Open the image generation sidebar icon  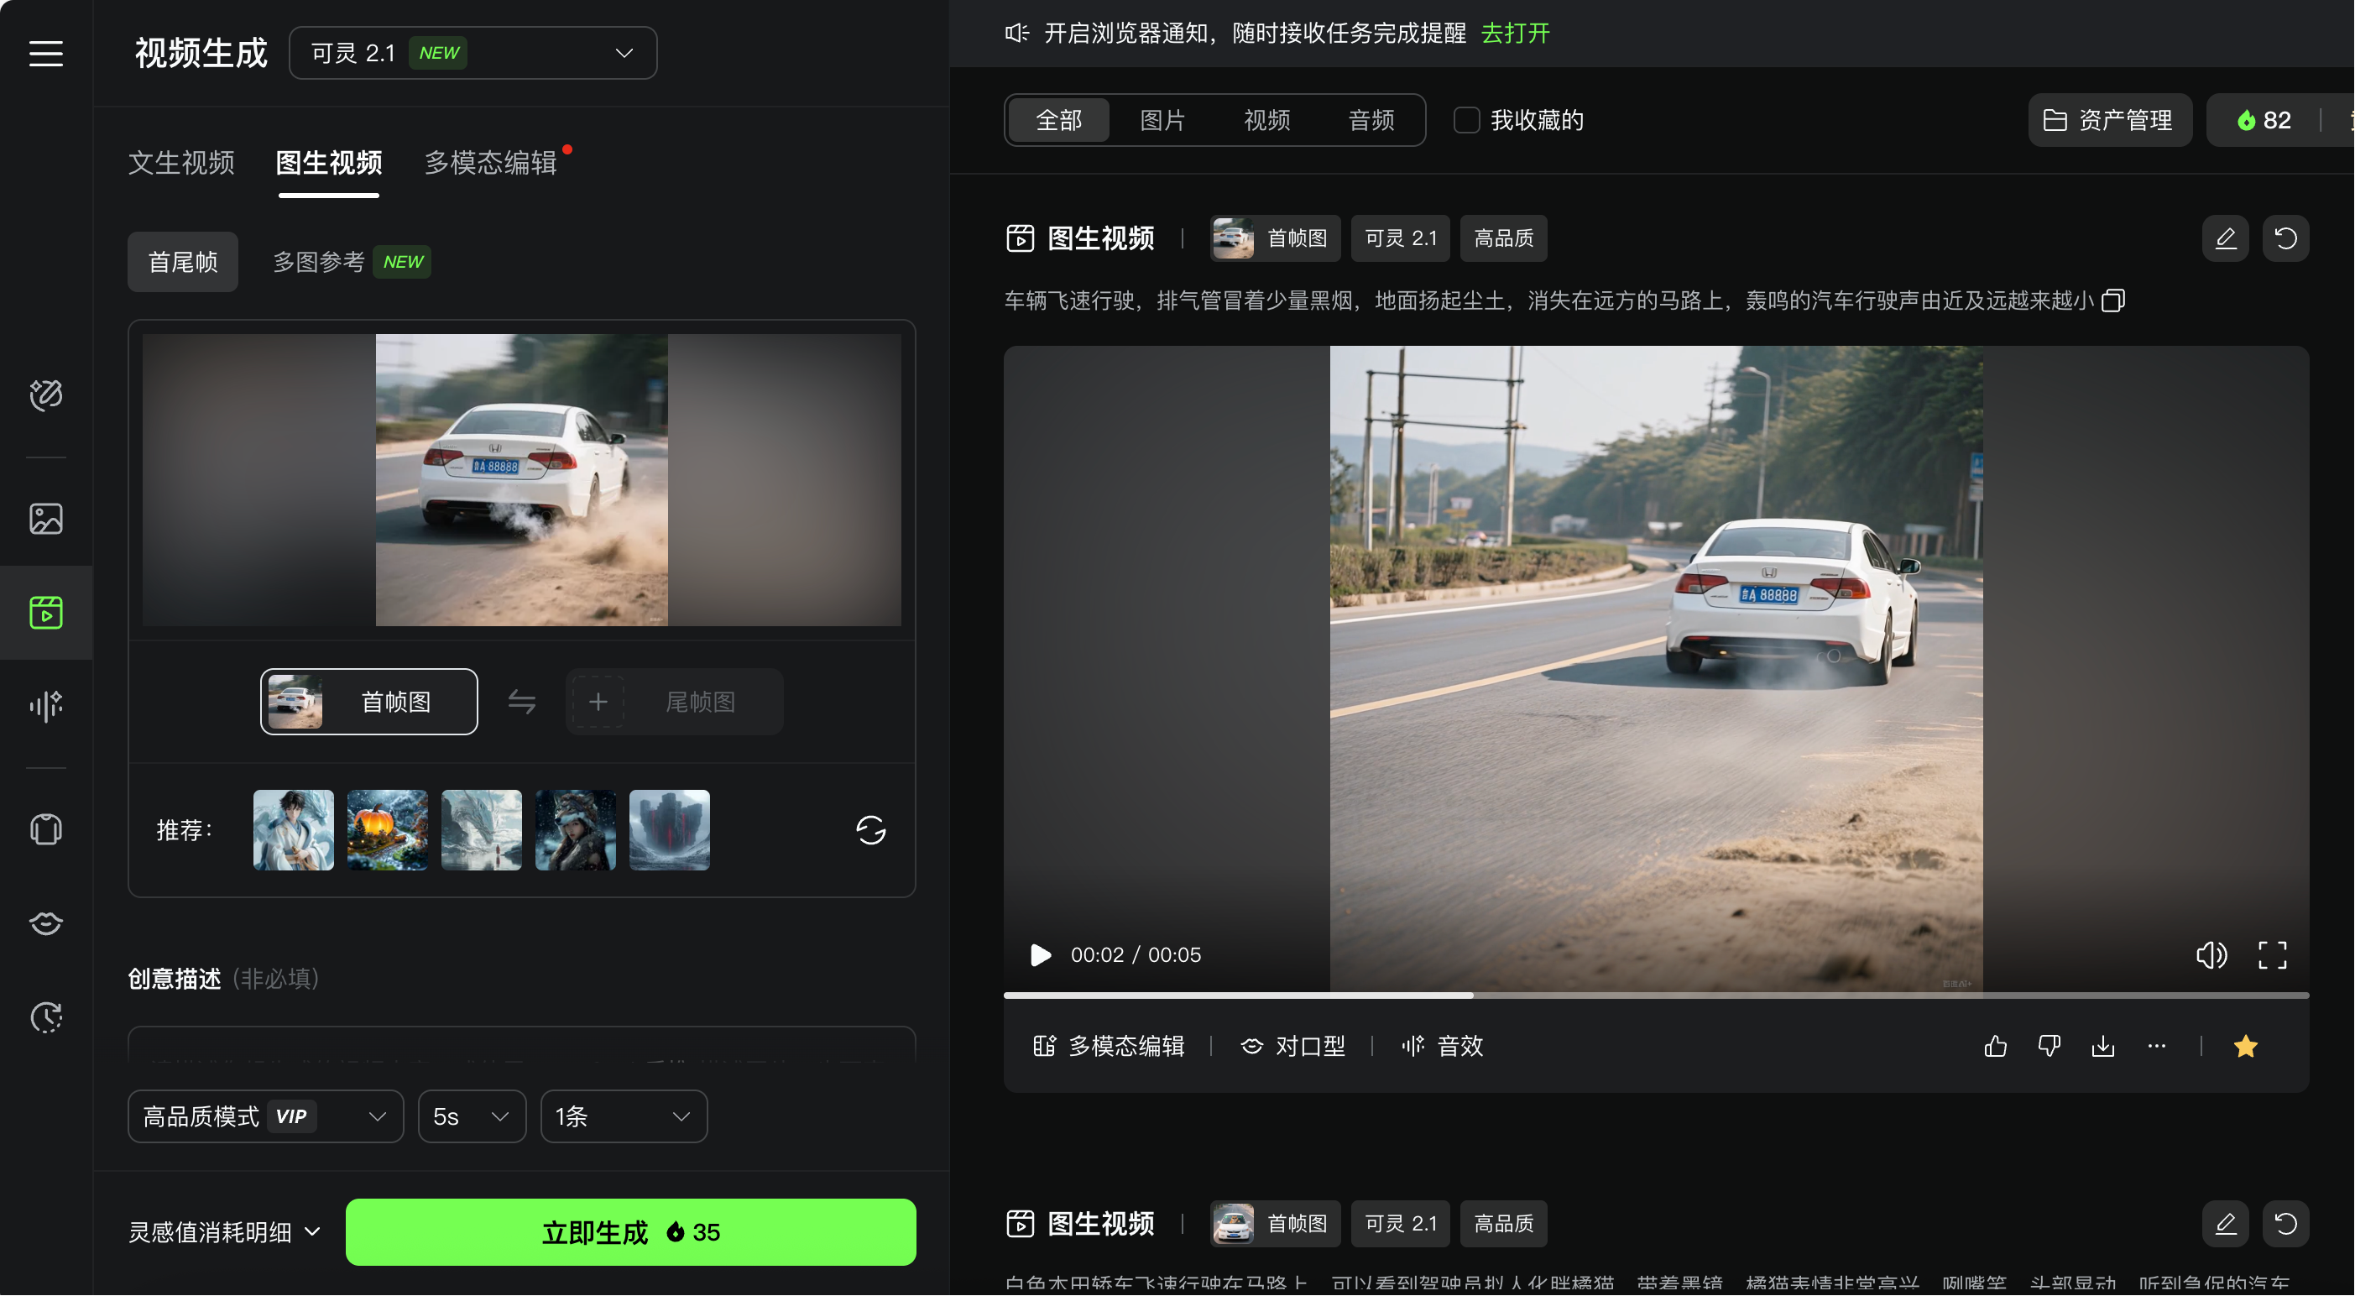pyautogui.click(x=45, y=519)
